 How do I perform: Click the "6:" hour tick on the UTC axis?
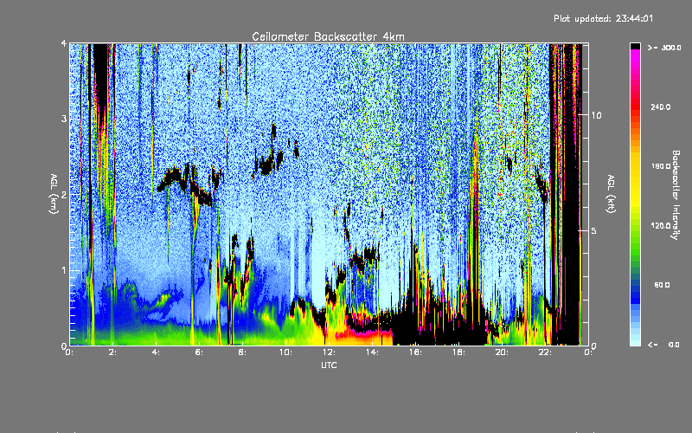(x=200, y=352)
